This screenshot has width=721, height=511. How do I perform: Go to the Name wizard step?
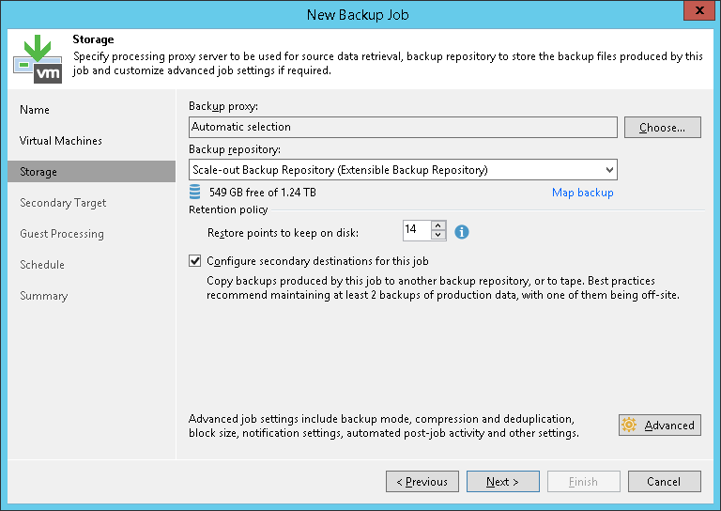pos(35,110)
